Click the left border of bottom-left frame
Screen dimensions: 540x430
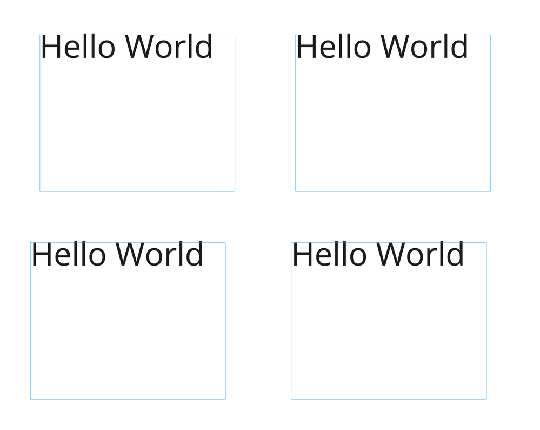coord(31,321)
